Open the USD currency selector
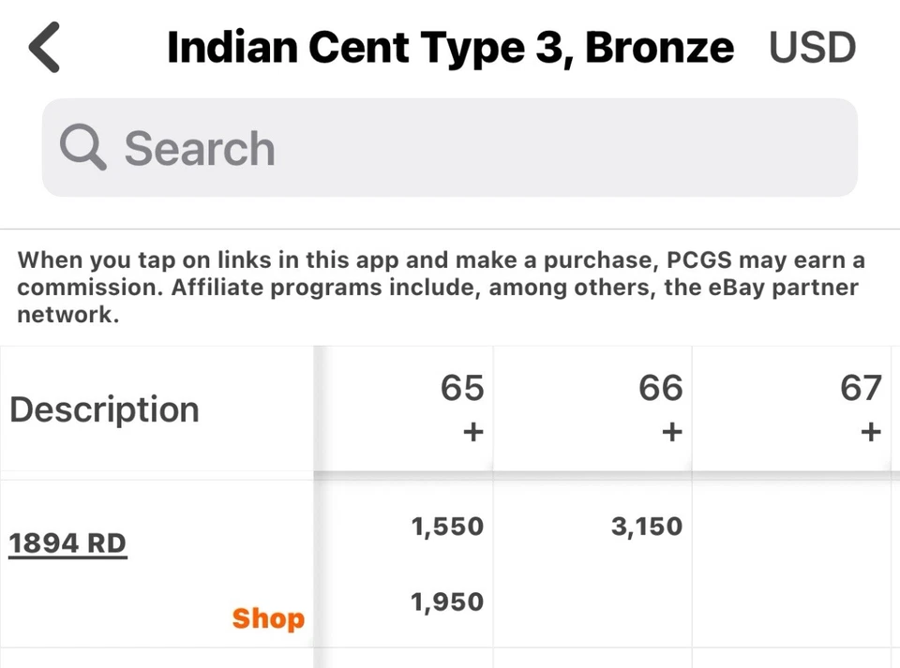 tap(812, 48)
